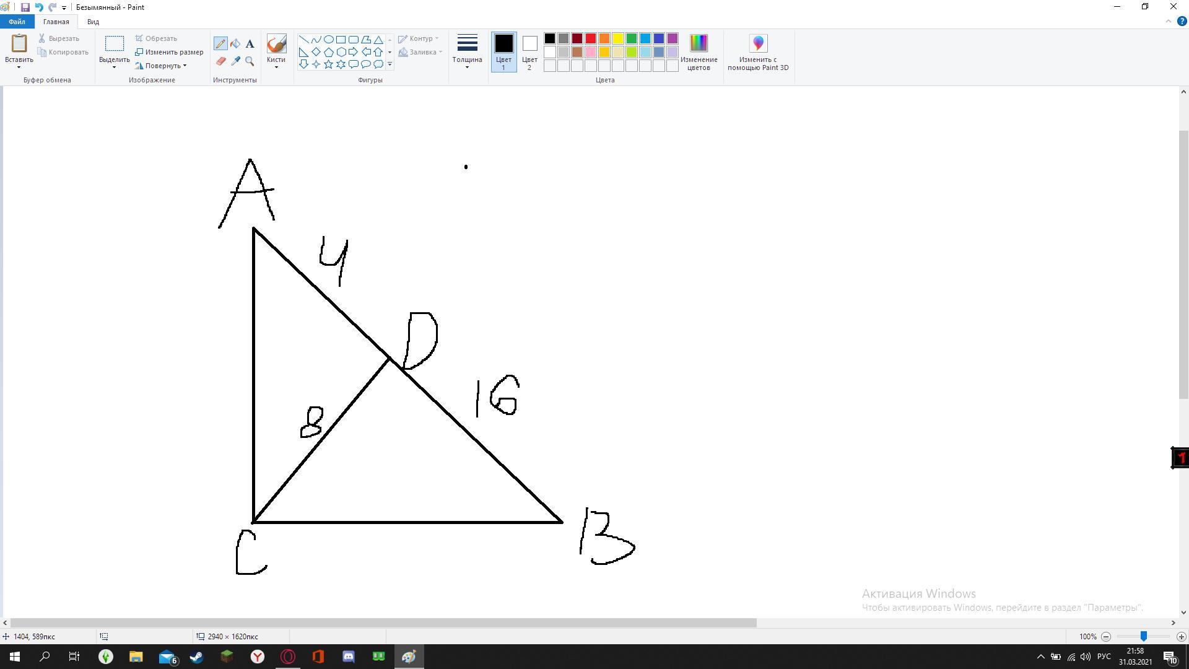Select the Fill with color bucket tool

235,43
